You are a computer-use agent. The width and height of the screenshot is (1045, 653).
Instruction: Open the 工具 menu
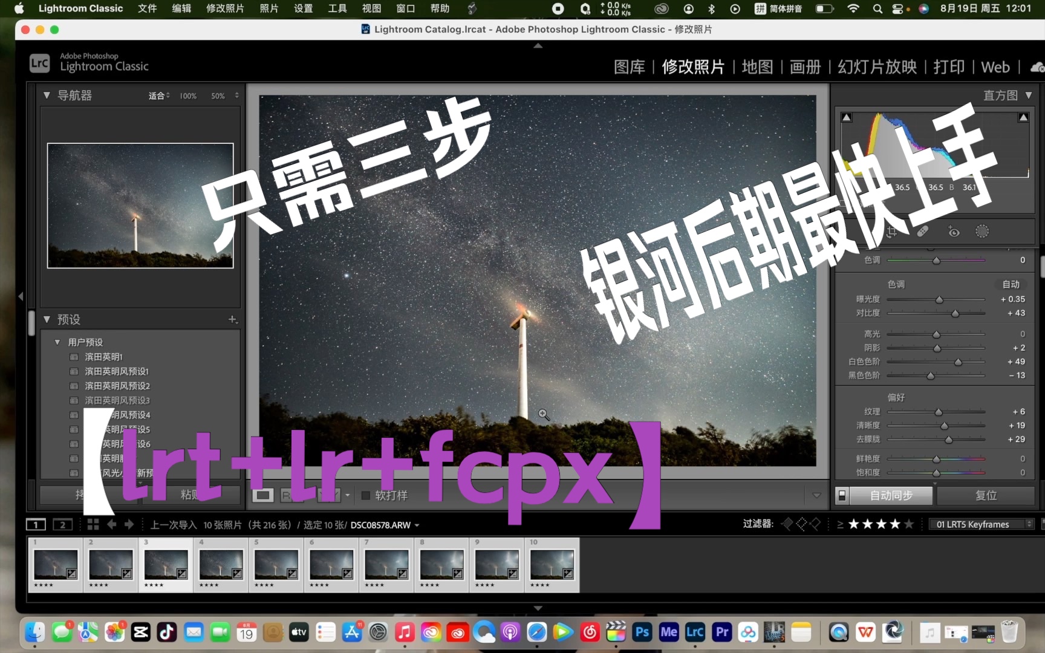click(x=337, y=9)
